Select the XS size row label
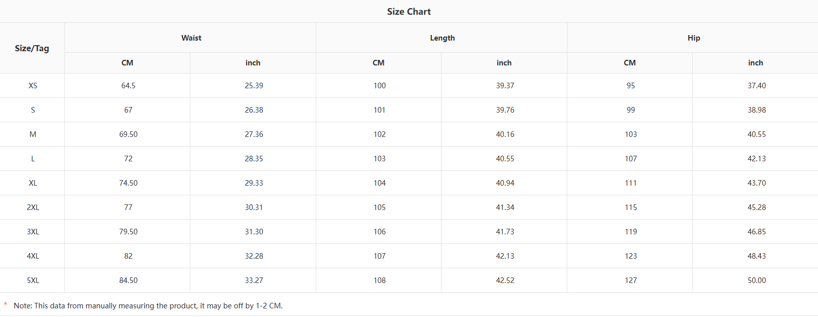The height and width of the screenshot is (317, 818). pos(33,86)
